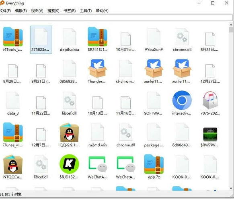
Task: Select the 9月29日 file icon
Action: coord(13,71)
